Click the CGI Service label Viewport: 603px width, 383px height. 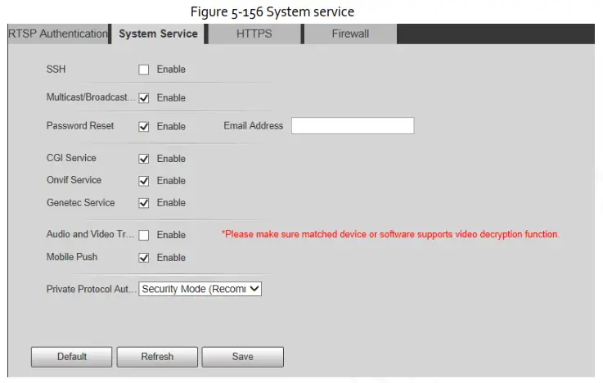coord(71,158)
